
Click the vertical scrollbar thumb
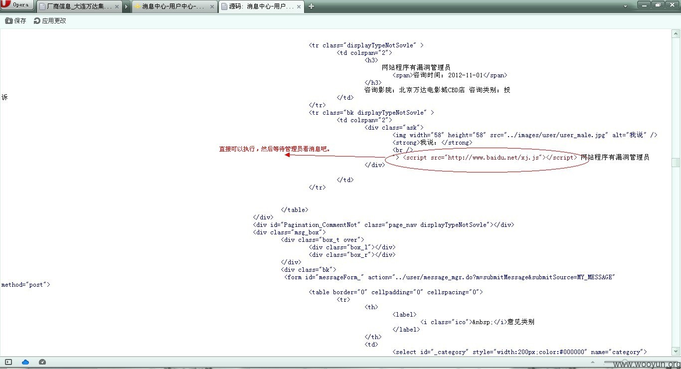[x=676, y=163]
